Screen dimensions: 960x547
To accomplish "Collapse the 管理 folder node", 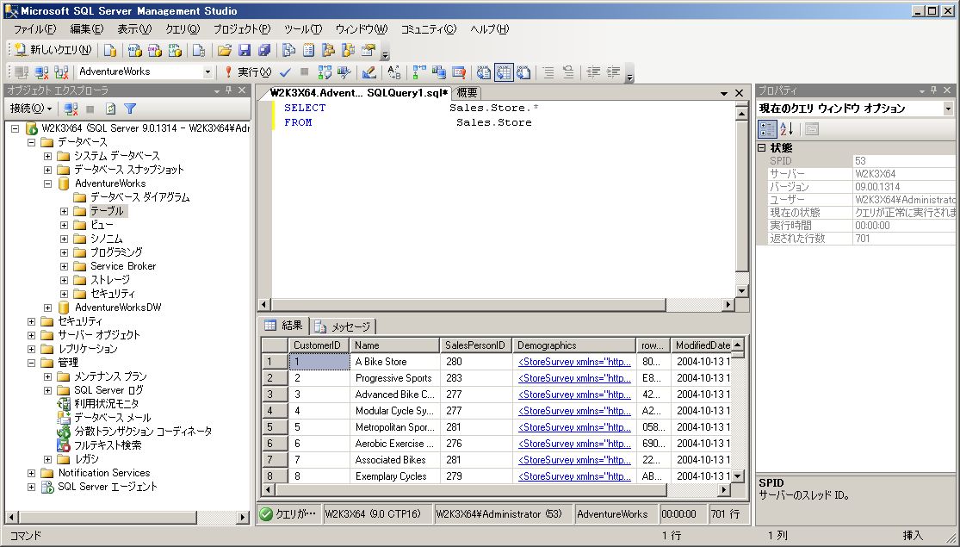I will (x=31, y=363).
